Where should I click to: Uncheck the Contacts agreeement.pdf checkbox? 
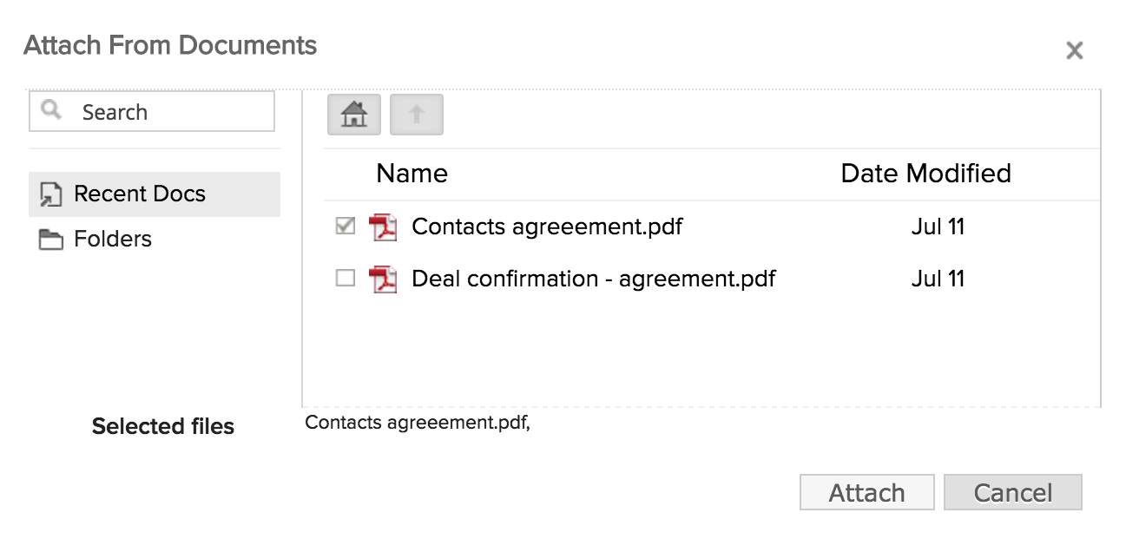point(346,227)
